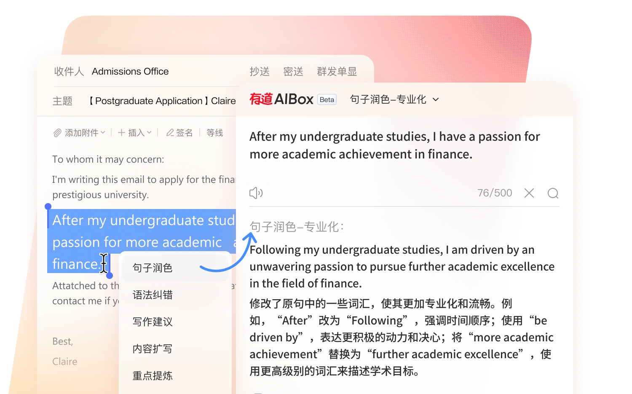Click the 'prestigious university.' line
The image size is (632, 394).
point(101,195)
